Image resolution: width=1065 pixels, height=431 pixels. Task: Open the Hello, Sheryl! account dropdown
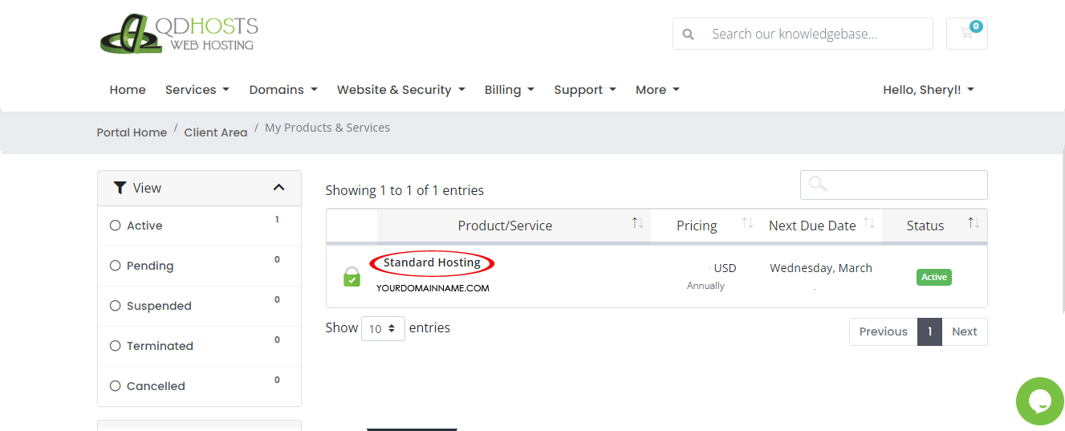pyautogui.click(x=928, y=90)
